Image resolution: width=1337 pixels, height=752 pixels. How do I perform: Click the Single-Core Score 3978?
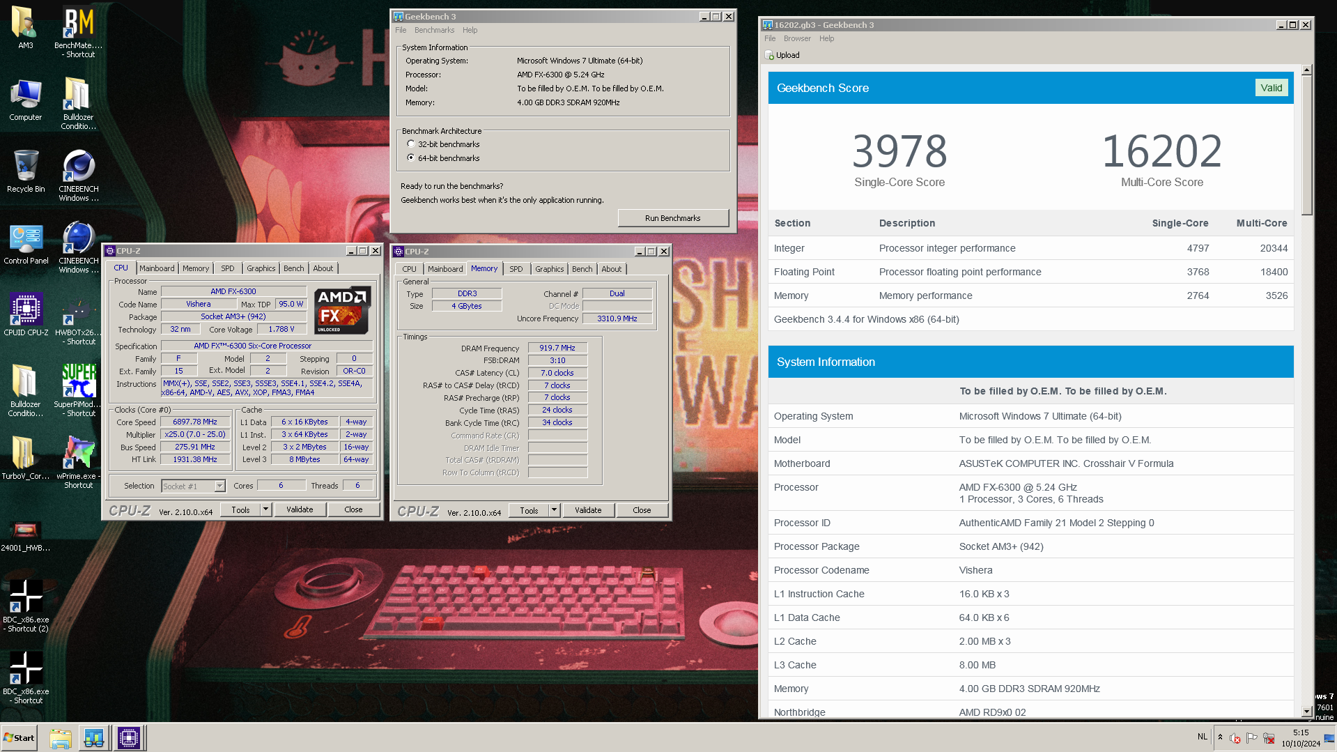pos(899,151)
